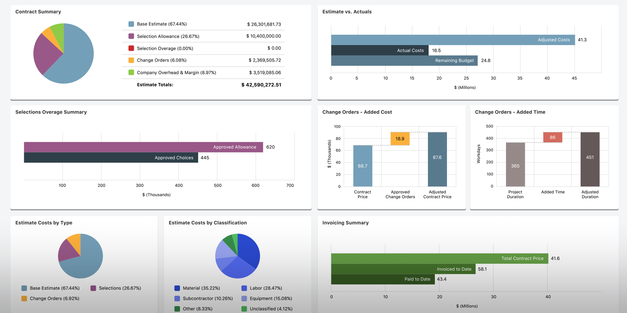Click the Contract Summary panel title
Image resolution: width=627 pixels, height=313 pixels.
point(38,12)
